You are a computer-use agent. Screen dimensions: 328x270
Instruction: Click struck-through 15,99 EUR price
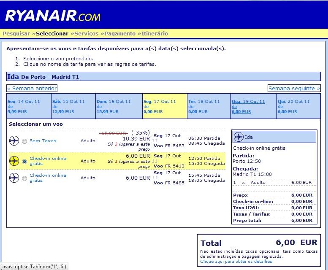[114, 133]
